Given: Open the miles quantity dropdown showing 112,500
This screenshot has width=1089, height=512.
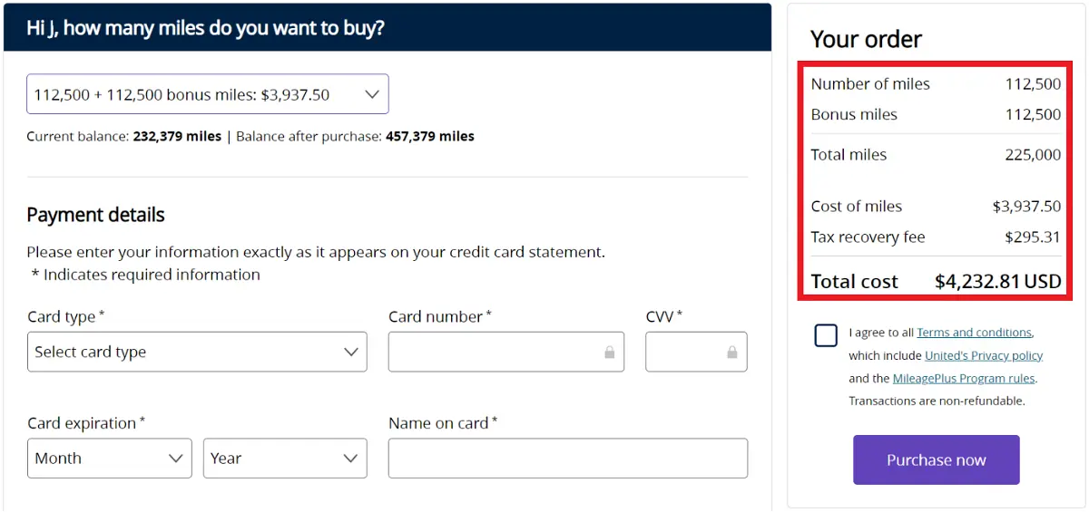Looking at the screenshot, I should (x=208, y=94).
